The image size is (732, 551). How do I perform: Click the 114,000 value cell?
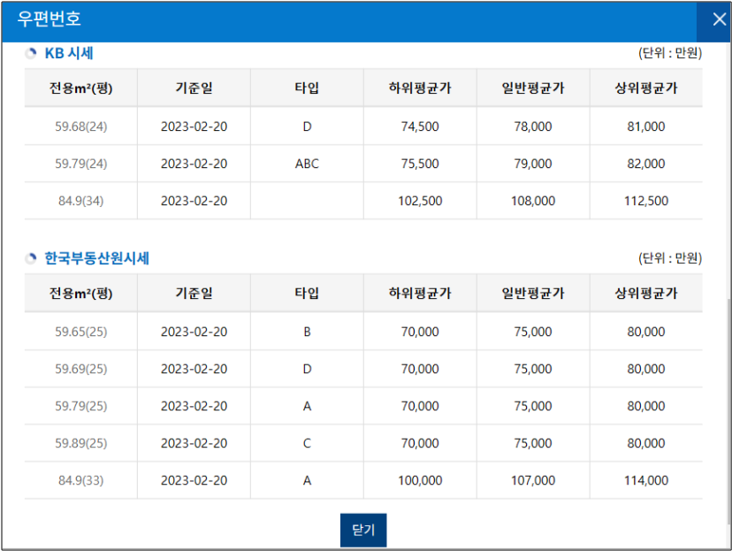tap(646, 478)
